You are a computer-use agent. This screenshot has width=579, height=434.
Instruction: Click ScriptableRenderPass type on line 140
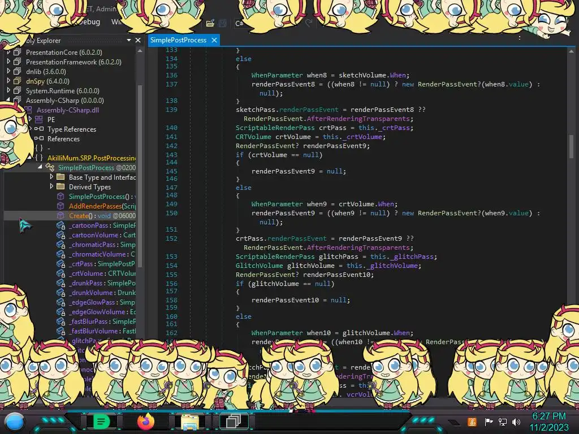[275, 128]
